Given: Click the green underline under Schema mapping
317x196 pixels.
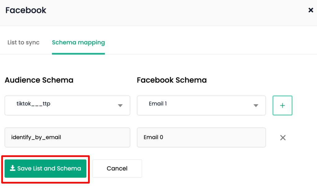Looking at the screenshot, I should pyautogui.click(x=78, y=54).
